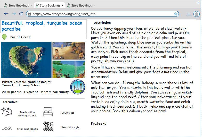Viewport: 202px width, 137px height.
Task: Reload the page
Action: tap(21, 14)
